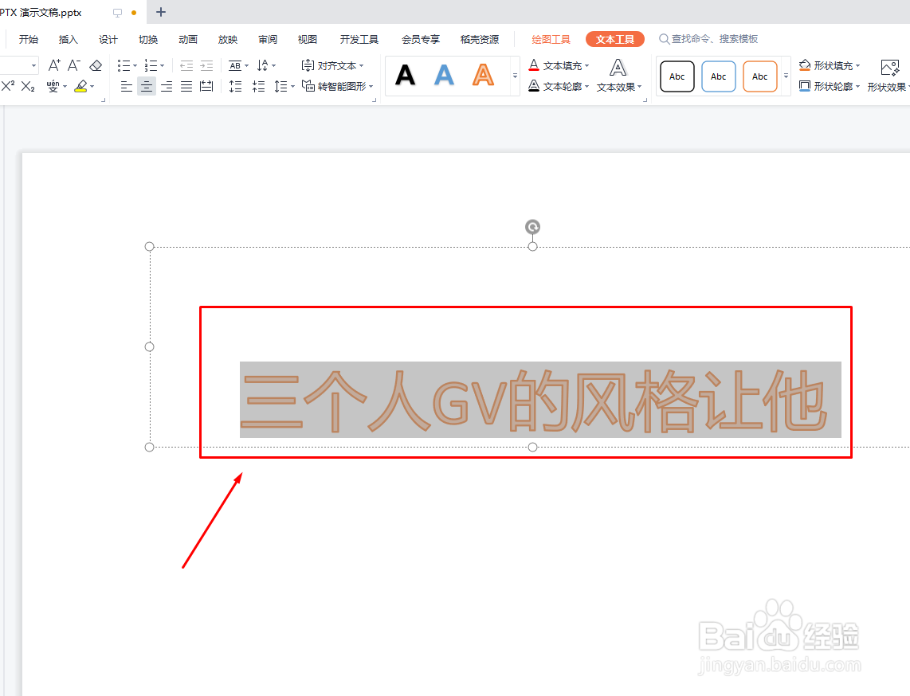Click the increase indent icon
Viewport: 910px width, 696px height.
coord(206,65)
